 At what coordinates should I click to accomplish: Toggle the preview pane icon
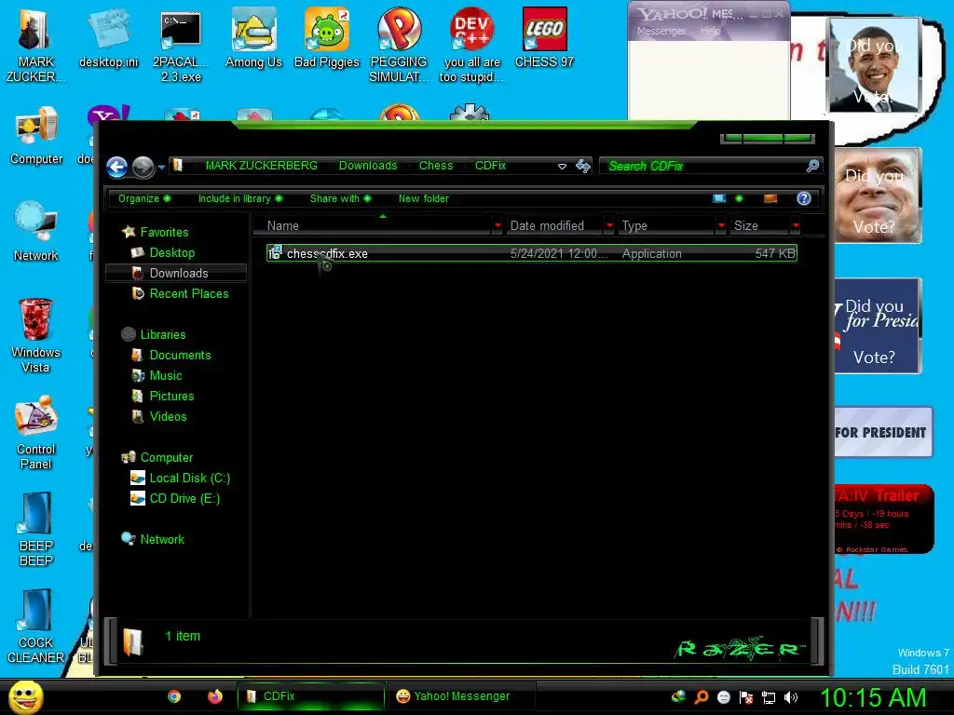[x=770, y=199]
